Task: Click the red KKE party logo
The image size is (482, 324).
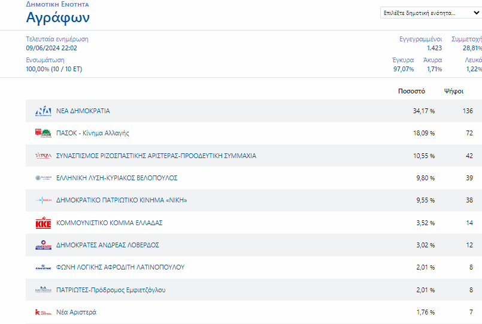Action: tap(43, 223)
